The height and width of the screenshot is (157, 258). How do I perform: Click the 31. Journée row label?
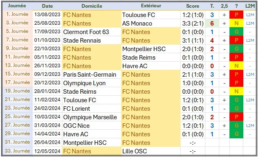click(x=17, y=142)
